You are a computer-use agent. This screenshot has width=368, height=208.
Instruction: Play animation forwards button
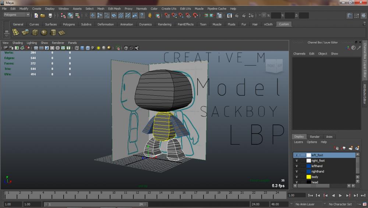click(x=340, y=195)
